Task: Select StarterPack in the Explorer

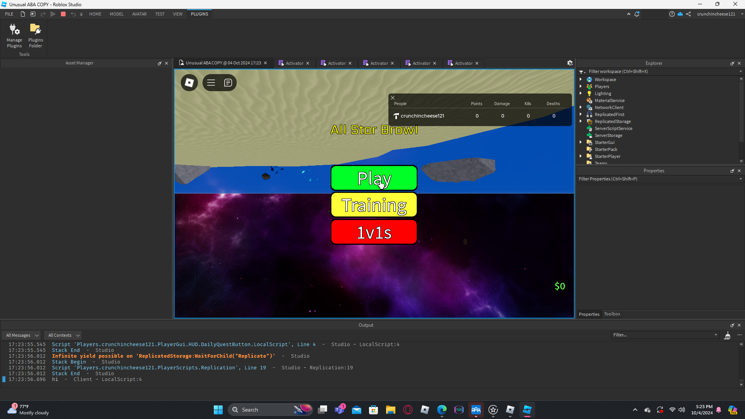Action: tap(606, 149)
